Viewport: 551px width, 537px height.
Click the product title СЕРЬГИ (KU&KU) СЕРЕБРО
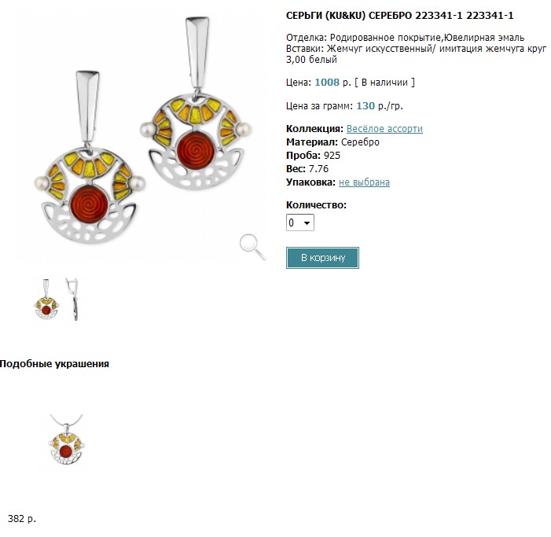point(399,16)
